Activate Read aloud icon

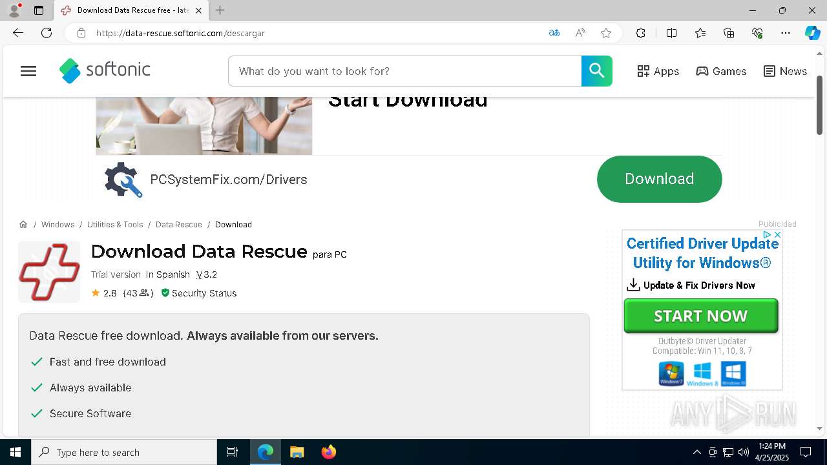[580, 33]
